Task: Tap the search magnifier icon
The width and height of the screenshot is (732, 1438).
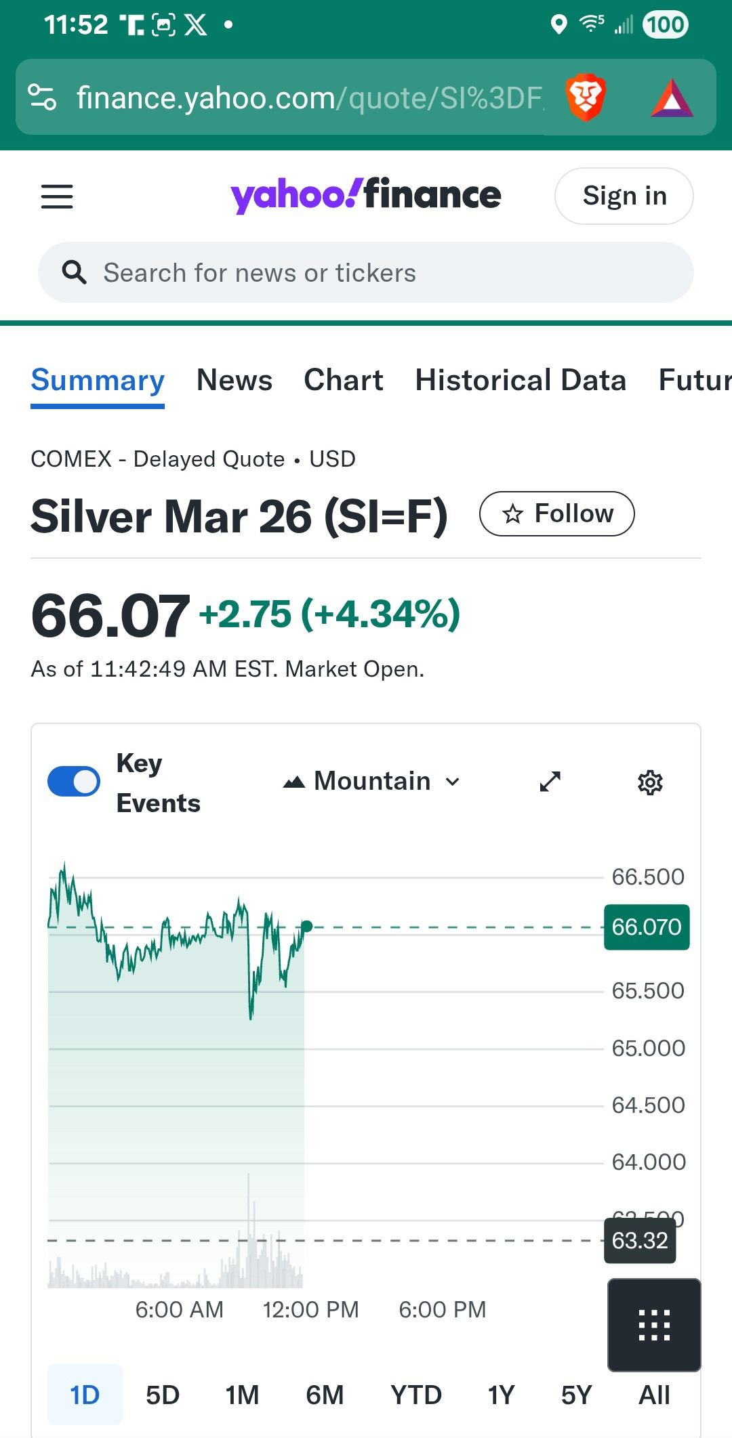Action: click(74, 272)
